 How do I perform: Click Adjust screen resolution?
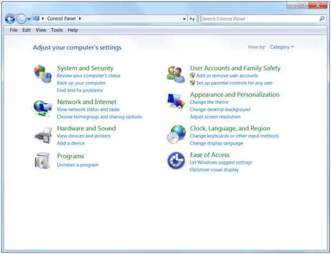click(215, 116)
